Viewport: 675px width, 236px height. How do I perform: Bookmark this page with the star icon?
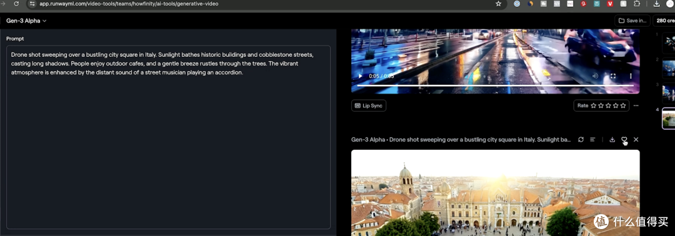499,4
